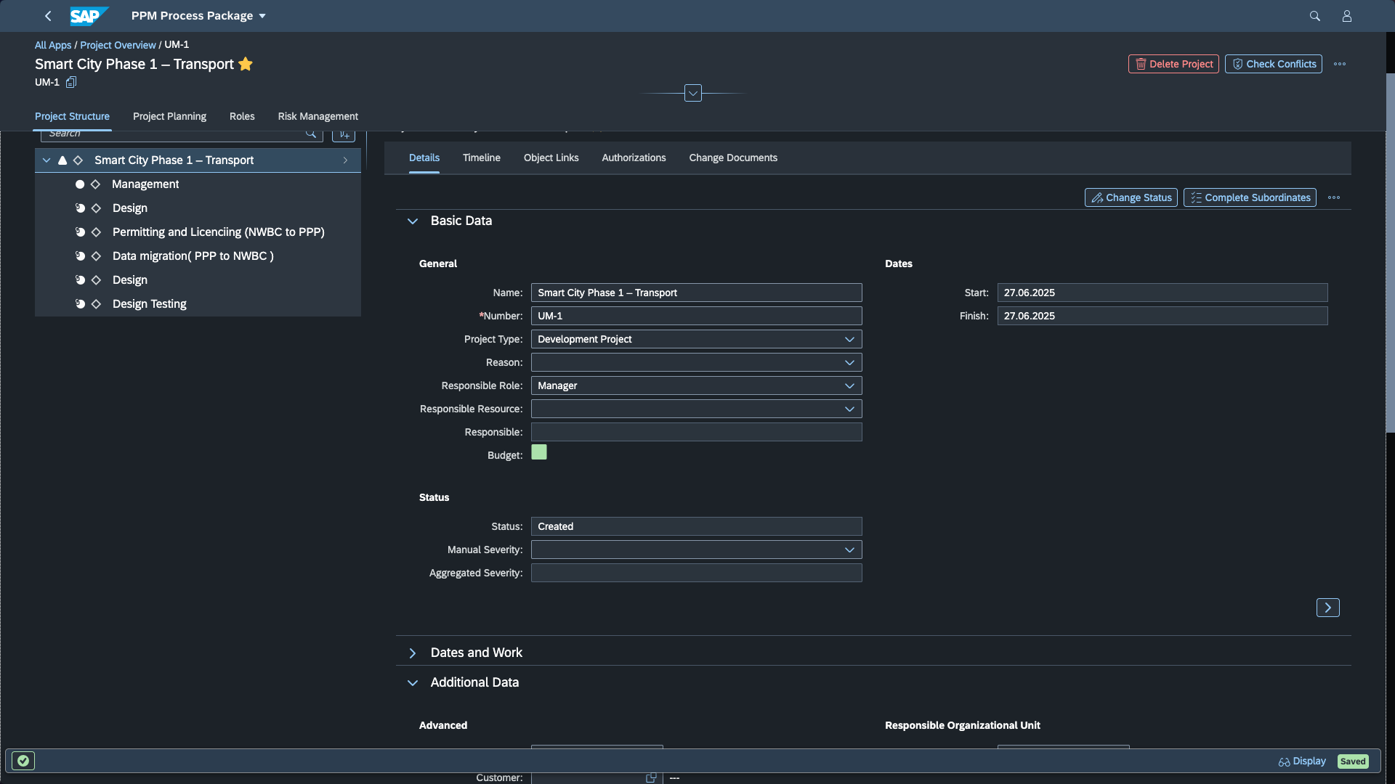Switch to the Project Planning tab
This screenshot has width=1395, height=784.
[x=169, y=116]
